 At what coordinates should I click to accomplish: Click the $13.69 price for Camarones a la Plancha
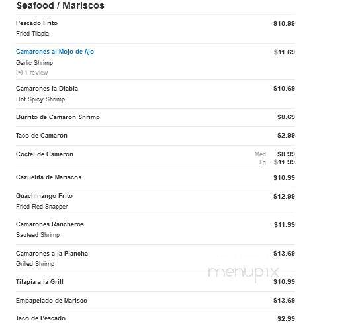284,254
